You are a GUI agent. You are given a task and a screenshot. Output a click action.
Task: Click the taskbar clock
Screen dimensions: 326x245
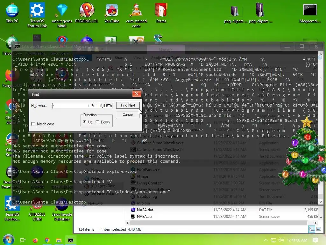(x=297, y=240)
